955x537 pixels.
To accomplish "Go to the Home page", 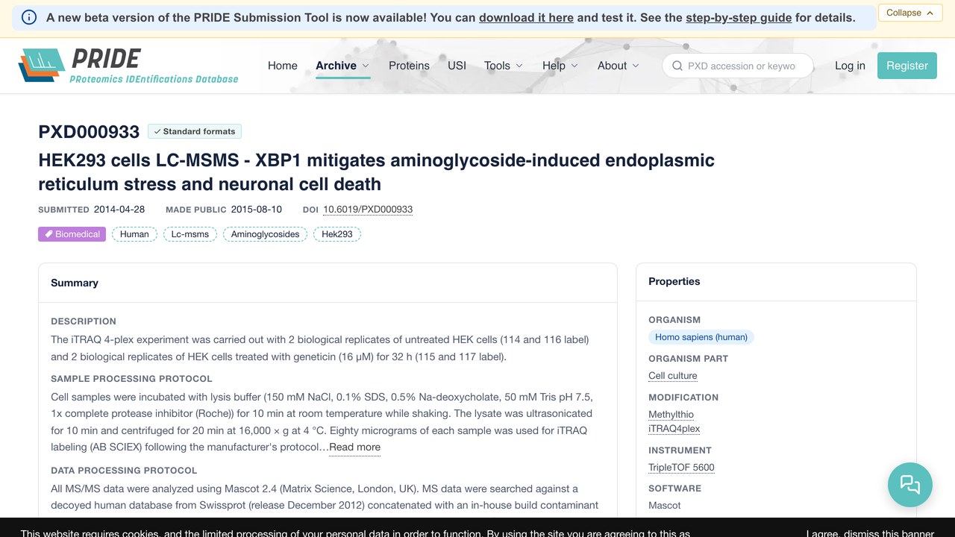I will pyautogui.click(x=283, y=66).
